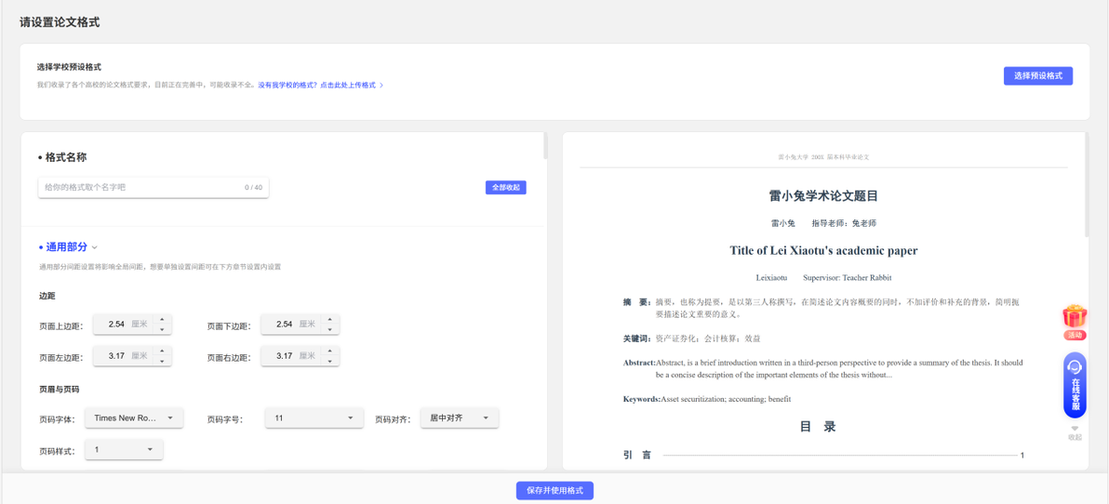Collapse the floating sidebar with 收起 arrow
The width and height of the screenshot is (1109, 504).
click(1075, 433)
